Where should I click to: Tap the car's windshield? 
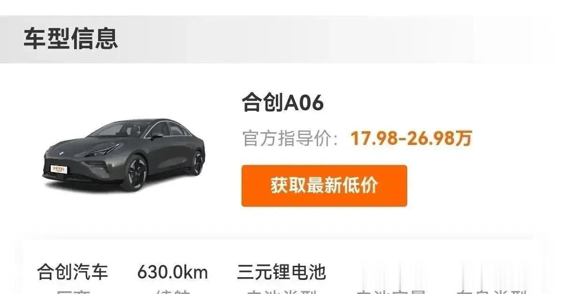[x=118, y=129]
